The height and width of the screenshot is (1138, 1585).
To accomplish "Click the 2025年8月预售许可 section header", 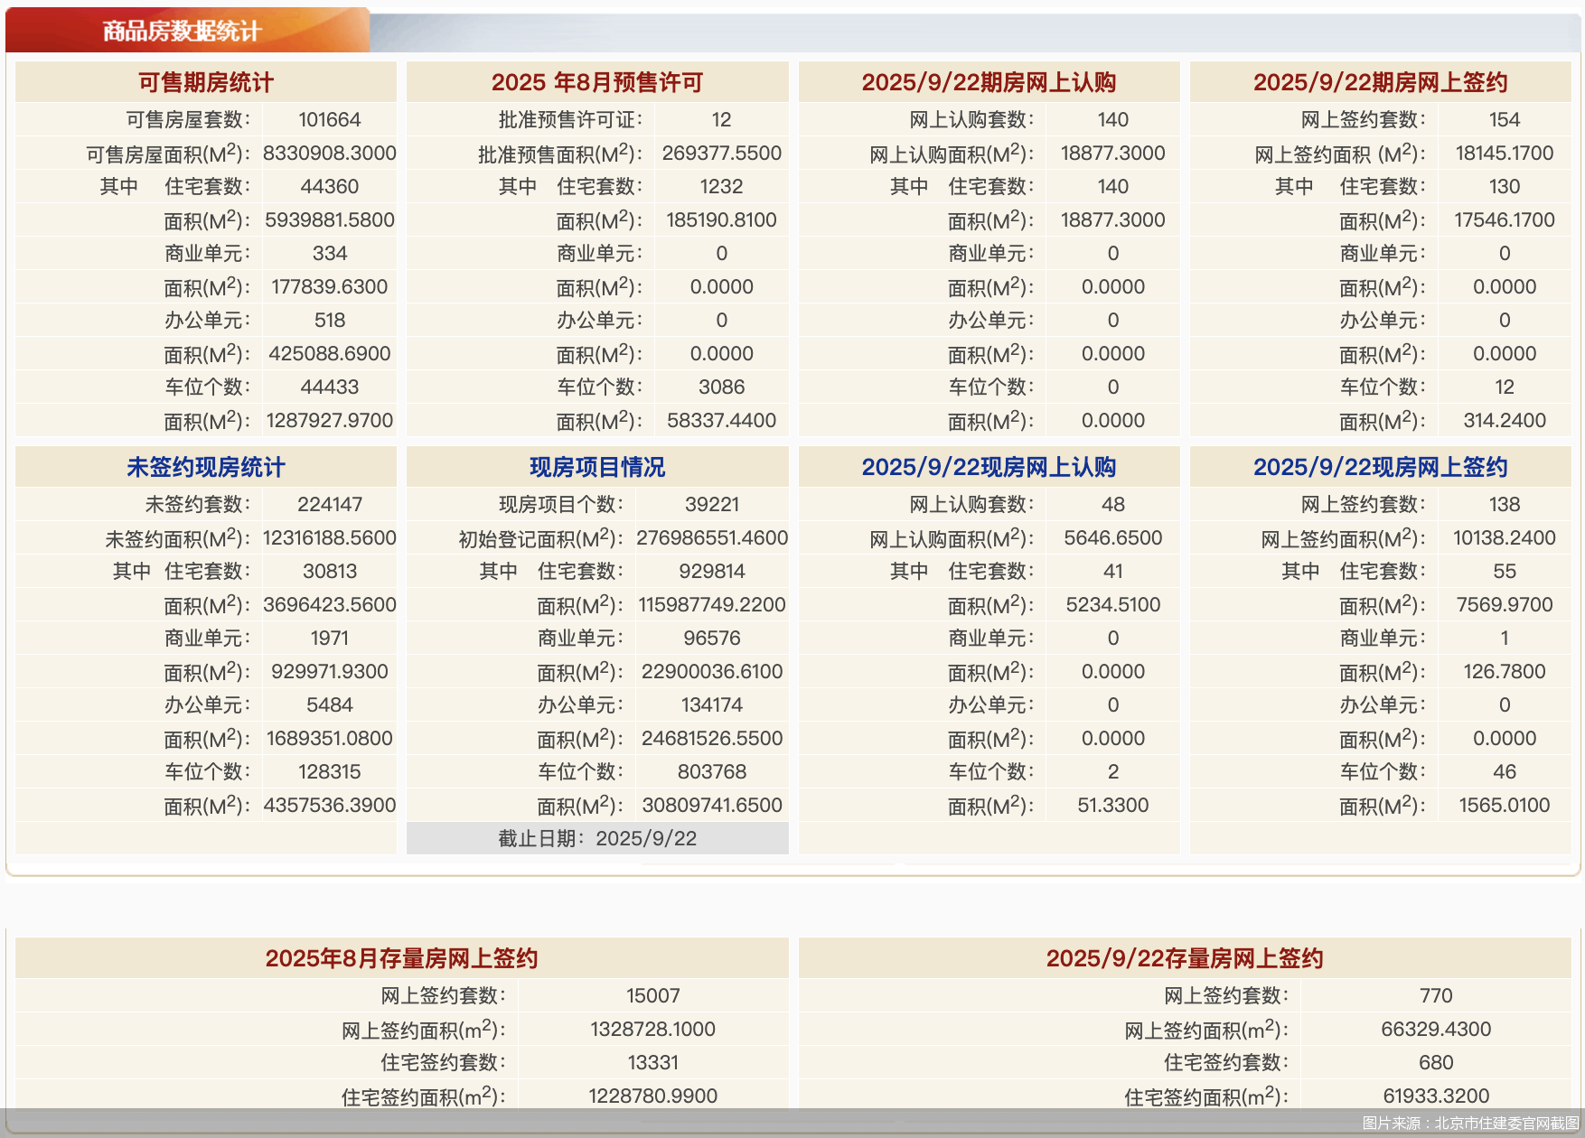I will tap(597, 82).
